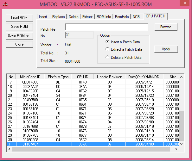
Task: Open the RomHole tab
Action: click(x=122, y=17)
